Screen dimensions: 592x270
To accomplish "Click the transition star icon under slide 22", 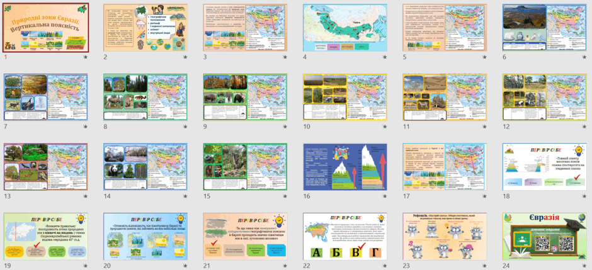I will click(x=385, y=266).
